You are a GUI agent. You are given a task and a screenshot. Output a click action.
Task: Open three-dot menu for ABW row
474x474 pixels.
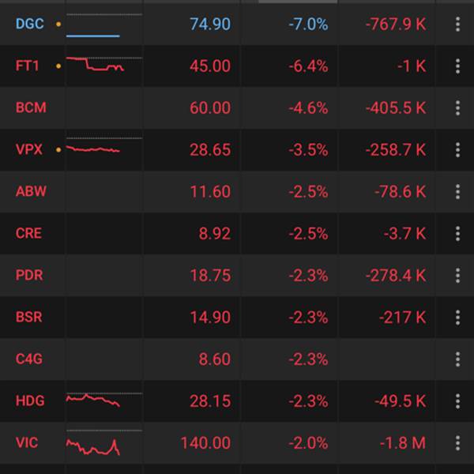457,192
